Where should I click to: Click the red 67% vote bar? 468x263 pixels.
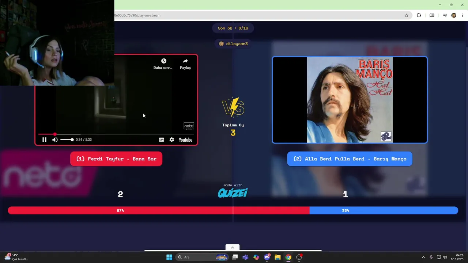point(159,210)
